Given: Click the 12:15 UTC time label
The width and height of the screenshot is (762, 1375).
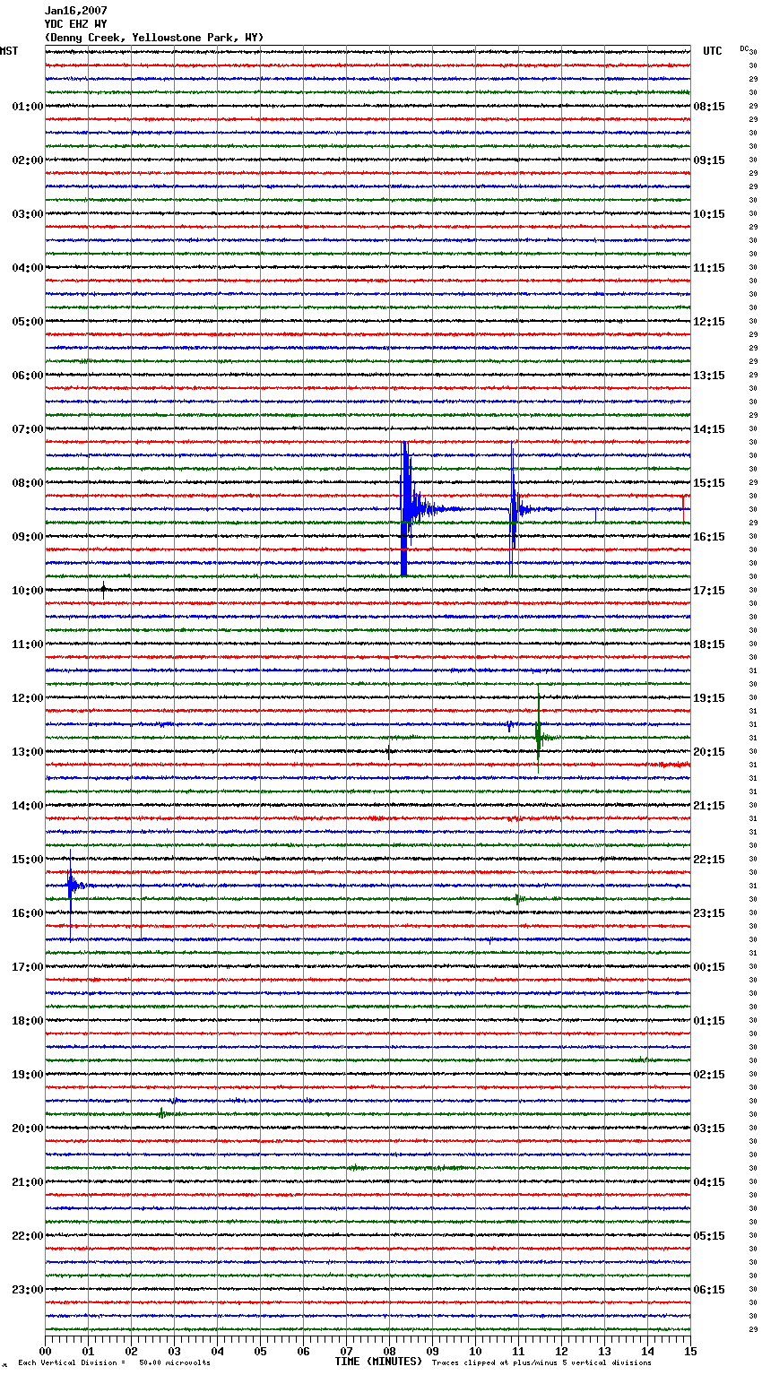Looking at the screenshot, I should click(709, 322).
